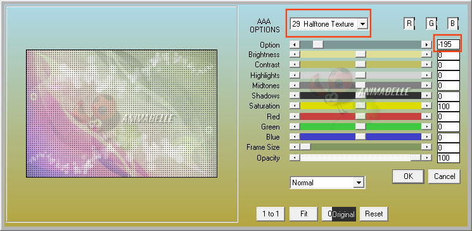Click the Option slider right arrow

coord(426,44)
